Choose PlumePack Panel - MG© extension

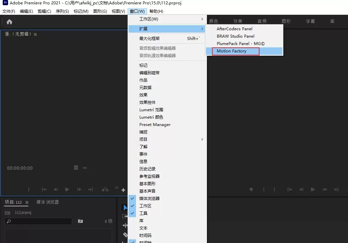pyautogui.click(x=244, y=43)
